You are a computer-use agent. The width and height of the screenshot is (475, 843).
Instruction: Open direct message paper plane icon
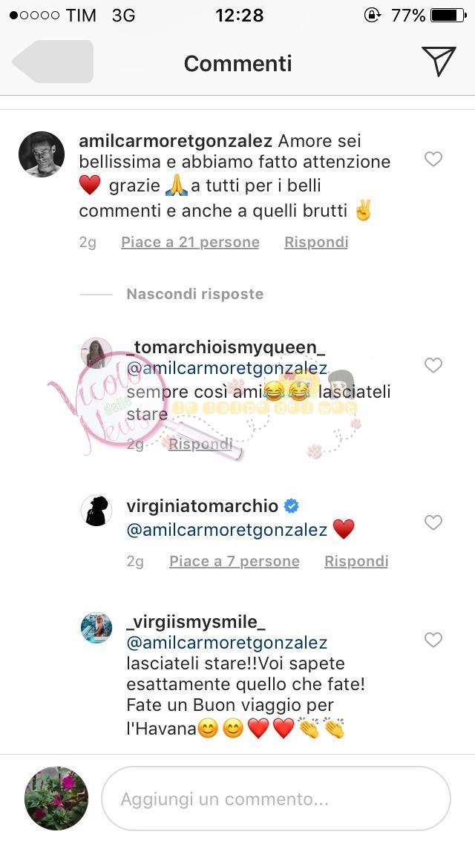(x=438, y=62)
